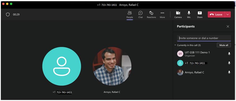
Task: Click the shield security icon
Action: tap(8, 15)
